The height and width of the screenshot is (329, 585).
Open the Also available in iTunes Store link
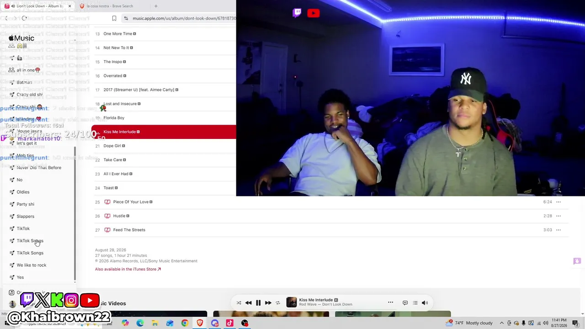pos(128,269)
